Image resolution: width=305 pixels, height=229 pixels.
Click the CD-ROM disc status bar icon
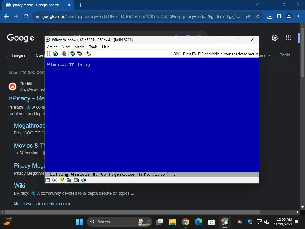click(62, 180)
